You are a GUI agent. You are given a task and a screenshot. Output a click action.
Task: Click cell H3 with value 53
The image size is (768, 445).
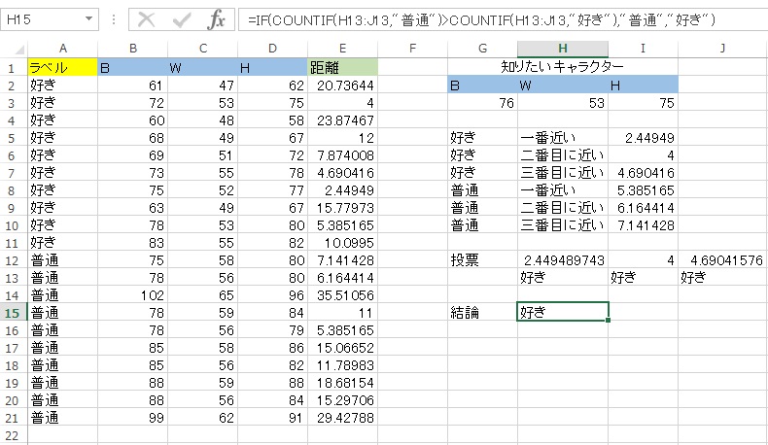pos(563,103)
